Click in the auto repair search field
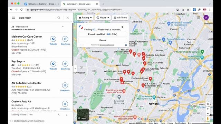The height and width of the screenshot is (124, 221). pos(37,18)
